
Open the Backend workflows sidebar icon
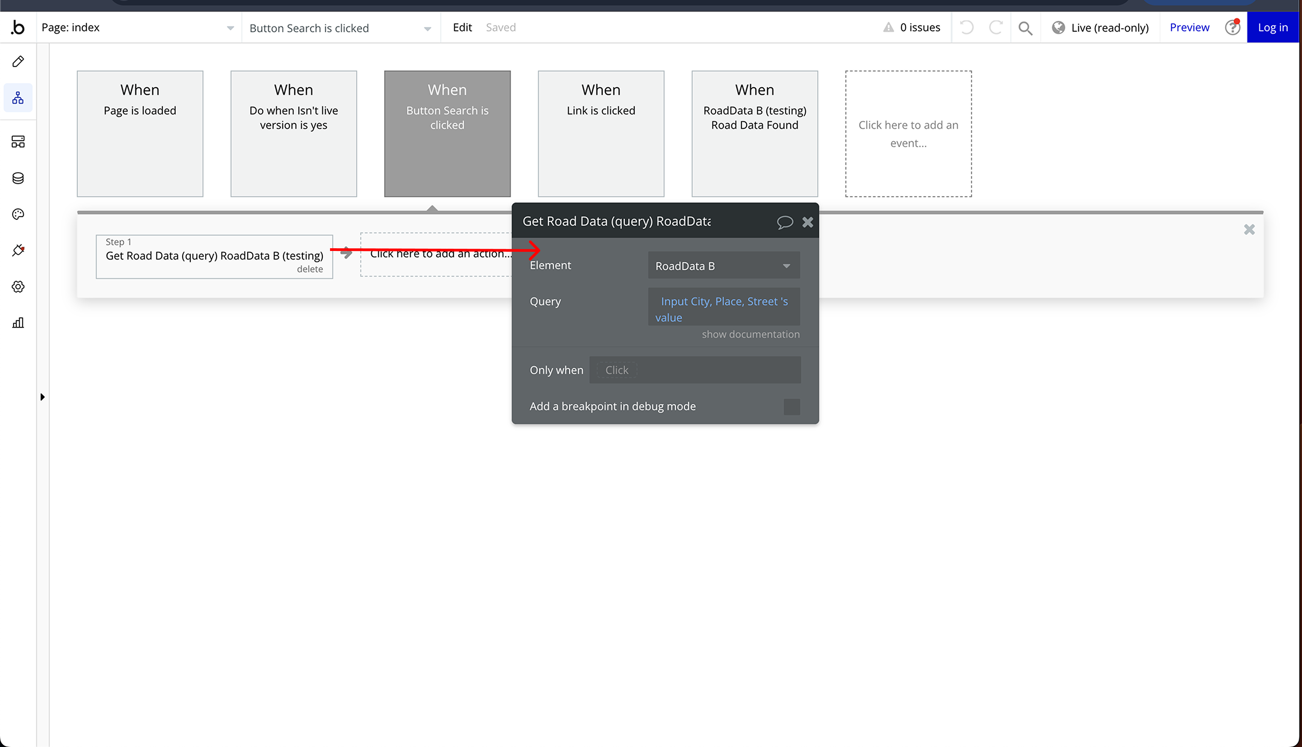pos(18,142)
